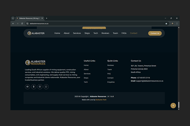Click the support email address
Image resolution: width=190 pixels, height=126 pixels.
tap(150, 81)
